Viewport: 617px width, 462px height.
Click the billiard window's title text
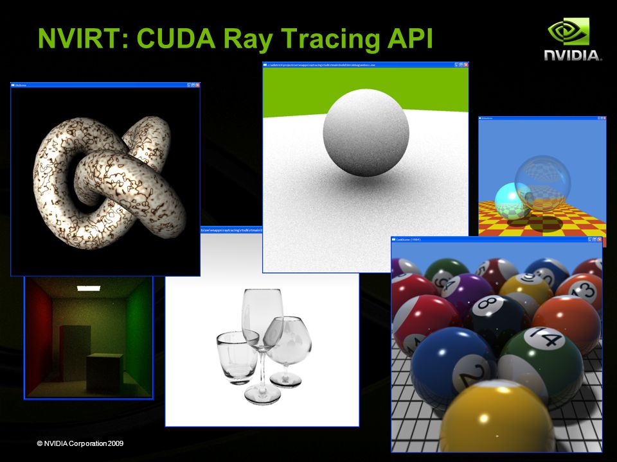(x=409, y=239)
